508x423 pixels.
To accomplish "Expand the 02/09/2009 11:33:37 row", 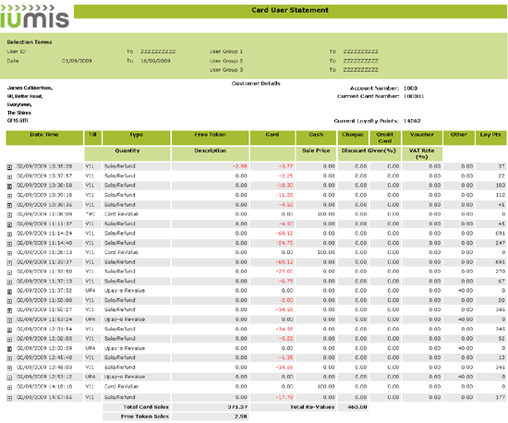I will 10,263.
